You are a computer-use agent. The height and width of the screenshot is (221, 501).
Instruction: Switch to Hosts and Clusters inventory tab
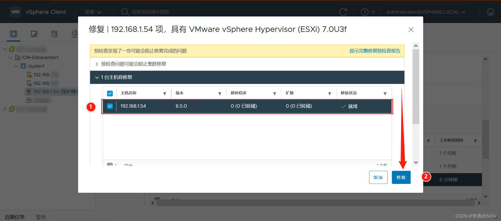point(14,34)
